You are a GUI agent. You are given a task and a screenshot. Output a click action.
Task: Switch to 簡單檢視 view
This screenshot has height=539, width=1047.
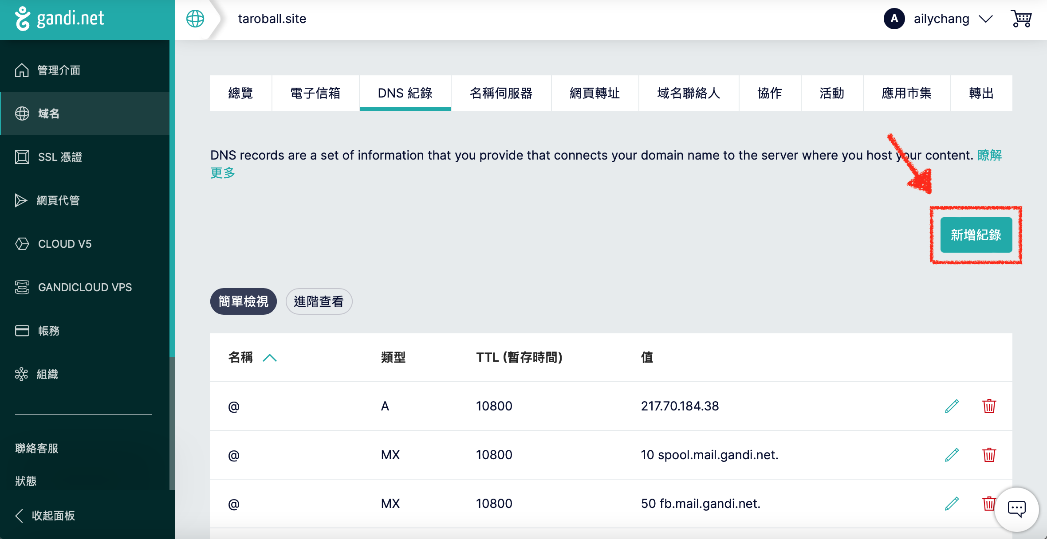coord(243,302)
